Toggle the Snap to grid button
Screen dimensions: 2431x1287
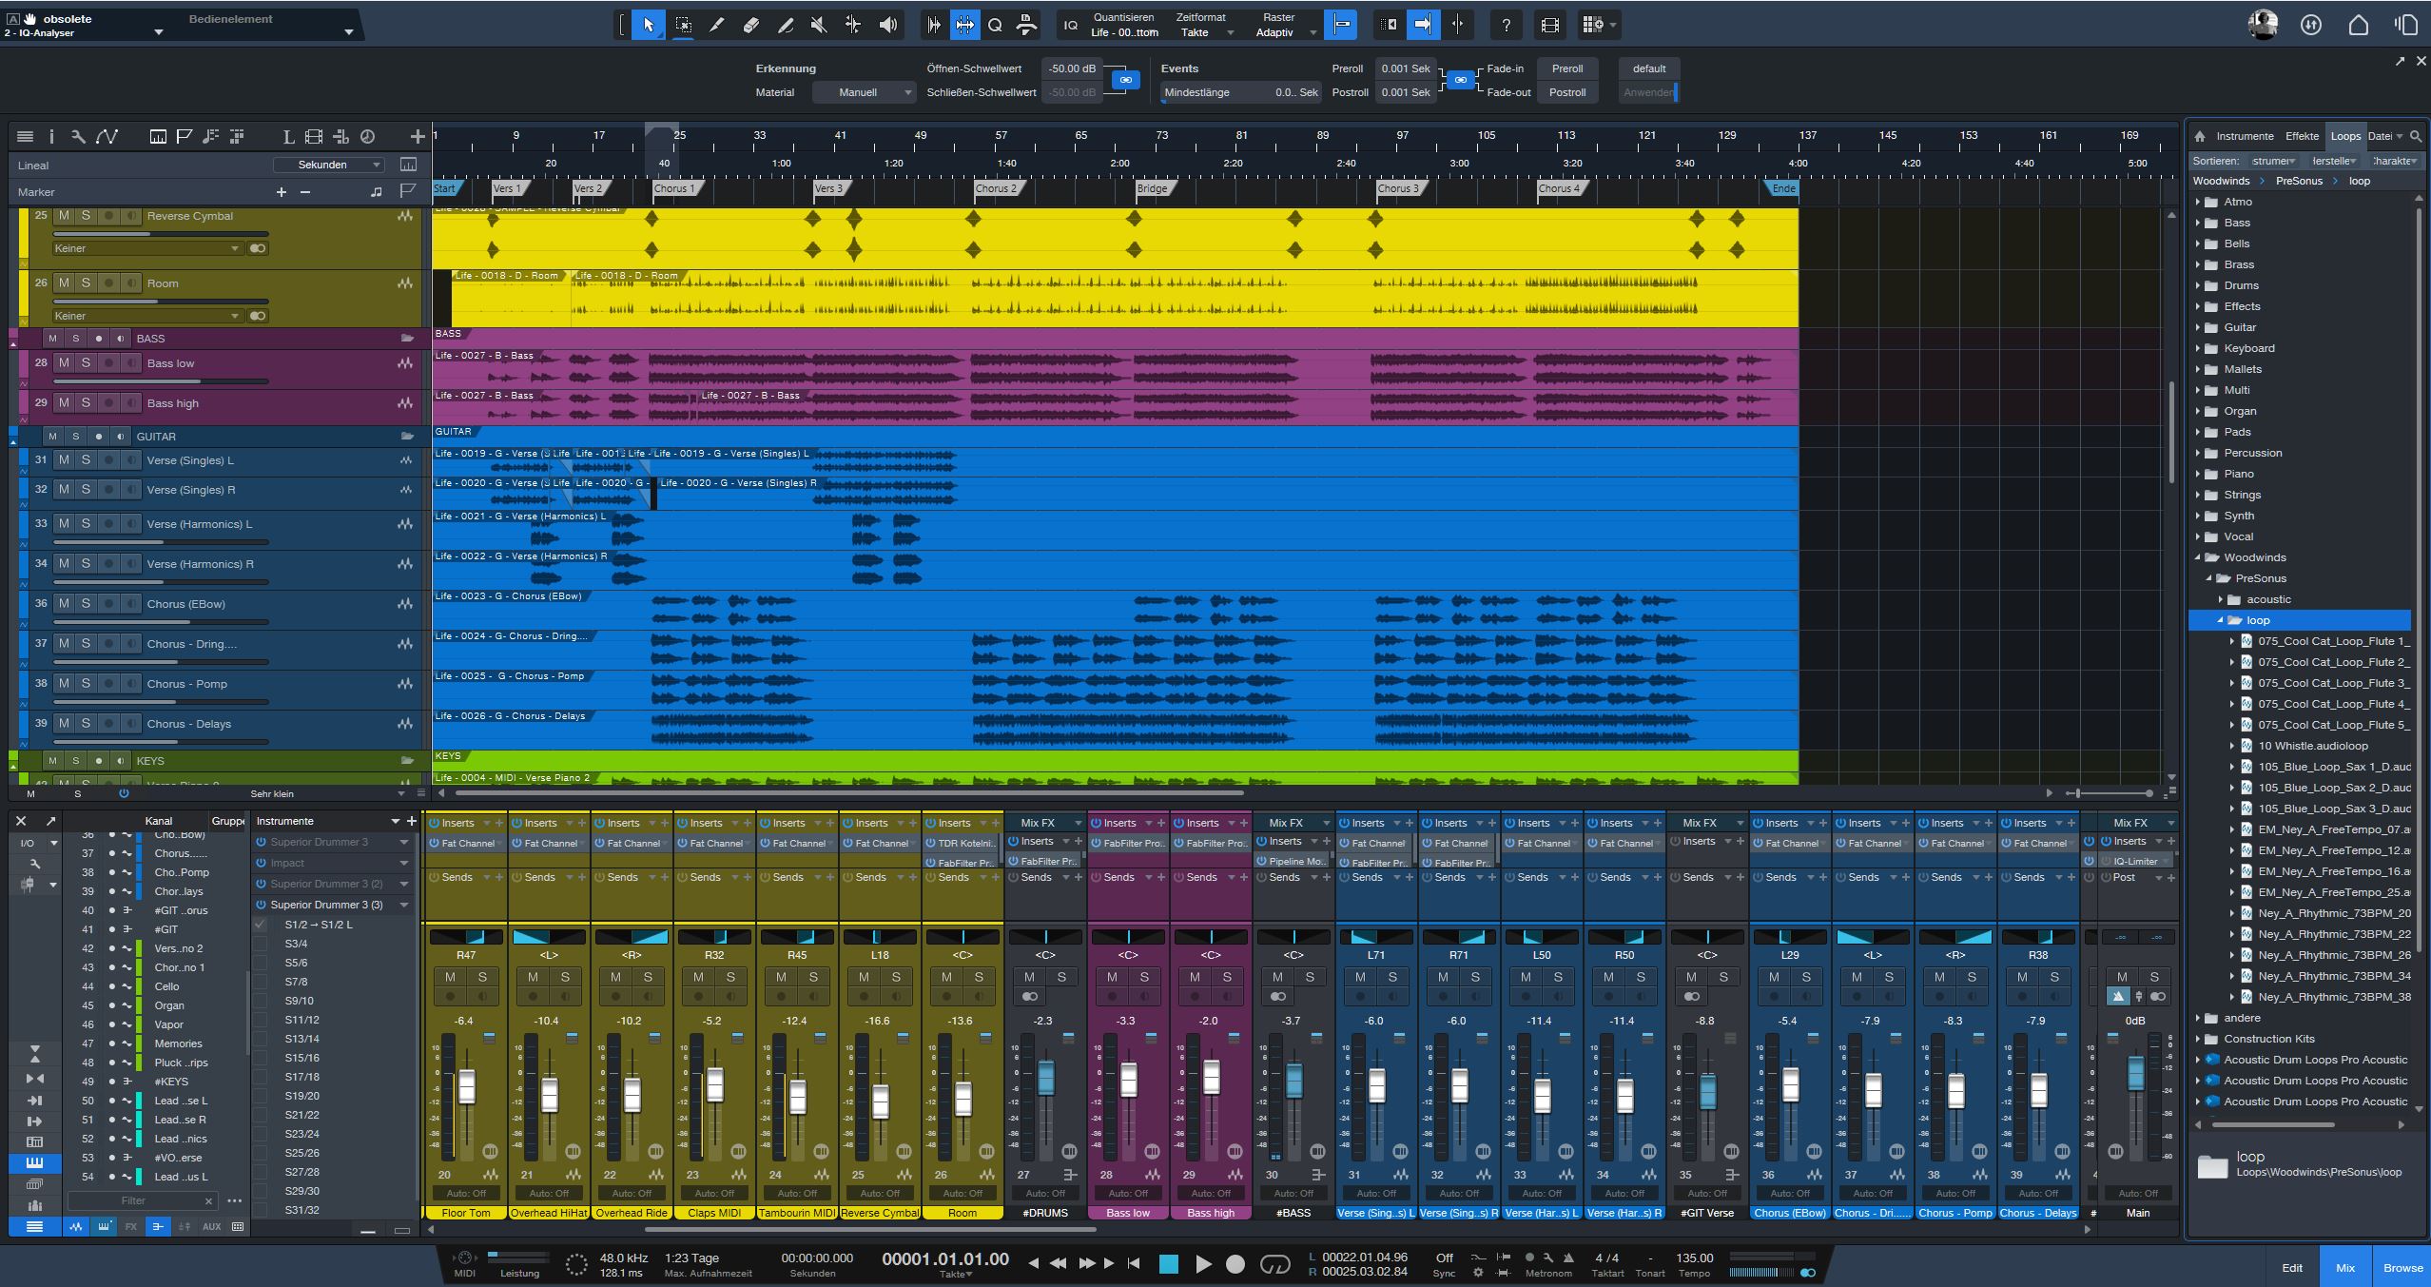coord(1342,26)
